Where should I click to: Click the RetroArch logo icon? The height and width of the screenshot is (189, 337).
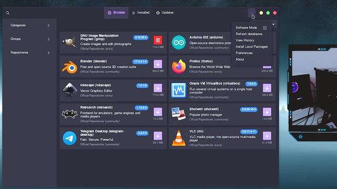pyautogui.click(x=70, y=114)
